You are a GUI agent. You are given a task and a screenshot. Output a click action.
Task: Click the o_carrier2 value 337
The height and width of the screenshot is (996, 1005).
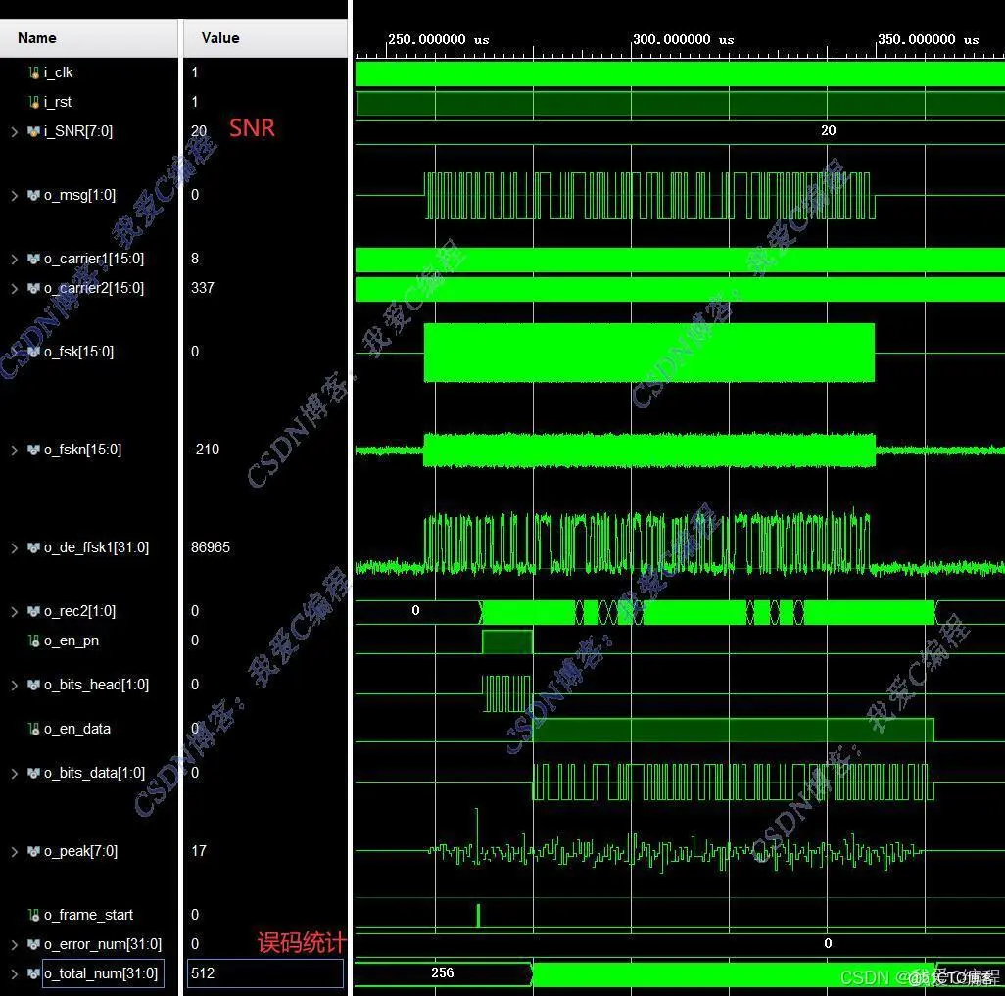203,288
